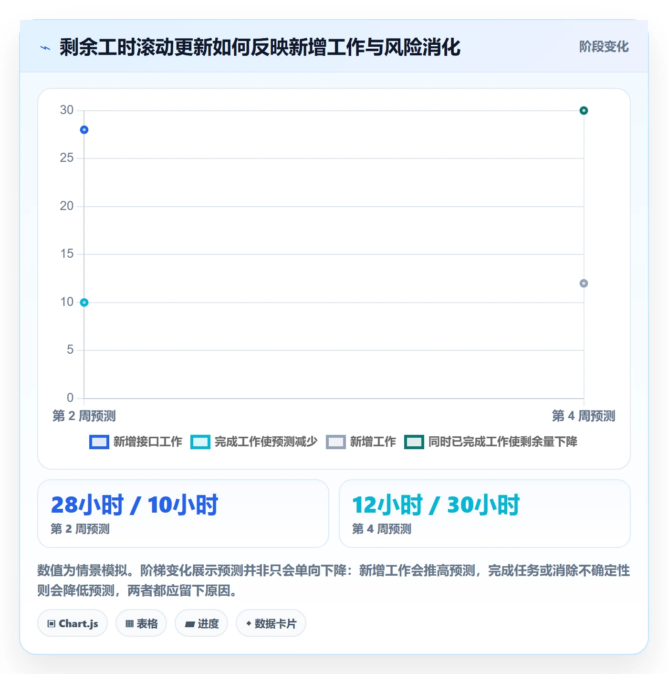Toggle the 新增接口工作 legend swatch
The height and width of the screenshot is (674, 668).
point(99,442)
